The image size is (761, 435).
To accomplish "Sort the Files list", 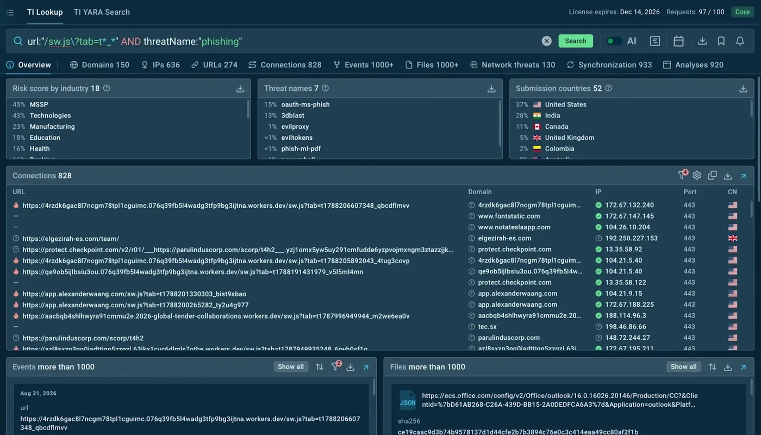I will [713, 367].
